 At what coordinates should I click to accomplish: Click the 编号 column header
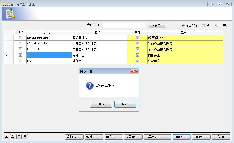tap(49, 32)
